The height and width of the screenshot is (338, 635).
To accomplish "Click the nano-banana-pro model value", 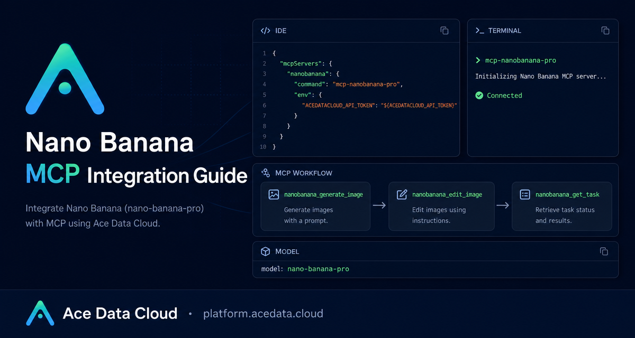I will pyautogui.click(x=318, y=269).
